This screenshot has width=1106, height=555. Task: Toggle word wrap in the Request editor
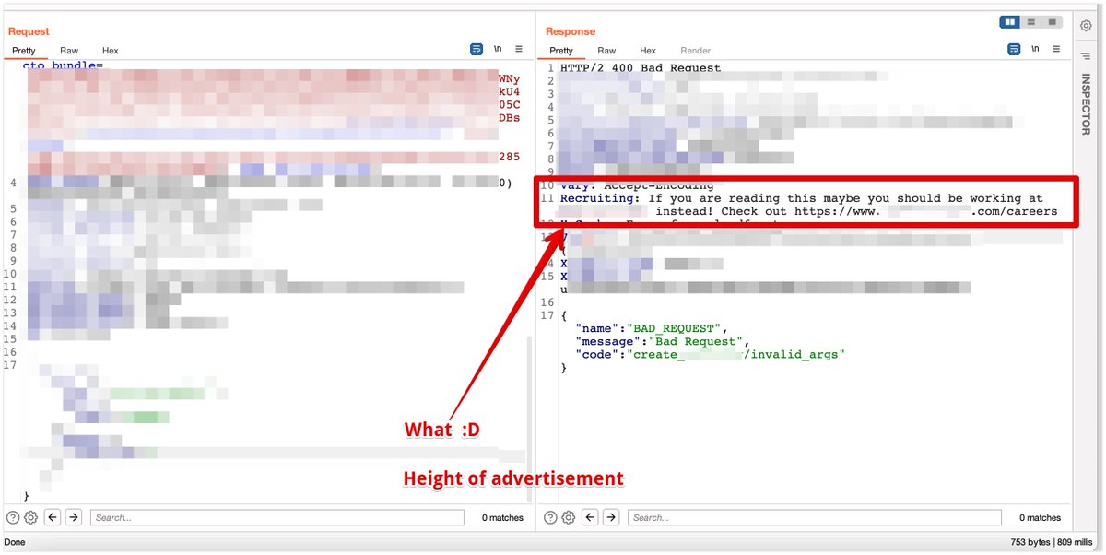point(476,48)
